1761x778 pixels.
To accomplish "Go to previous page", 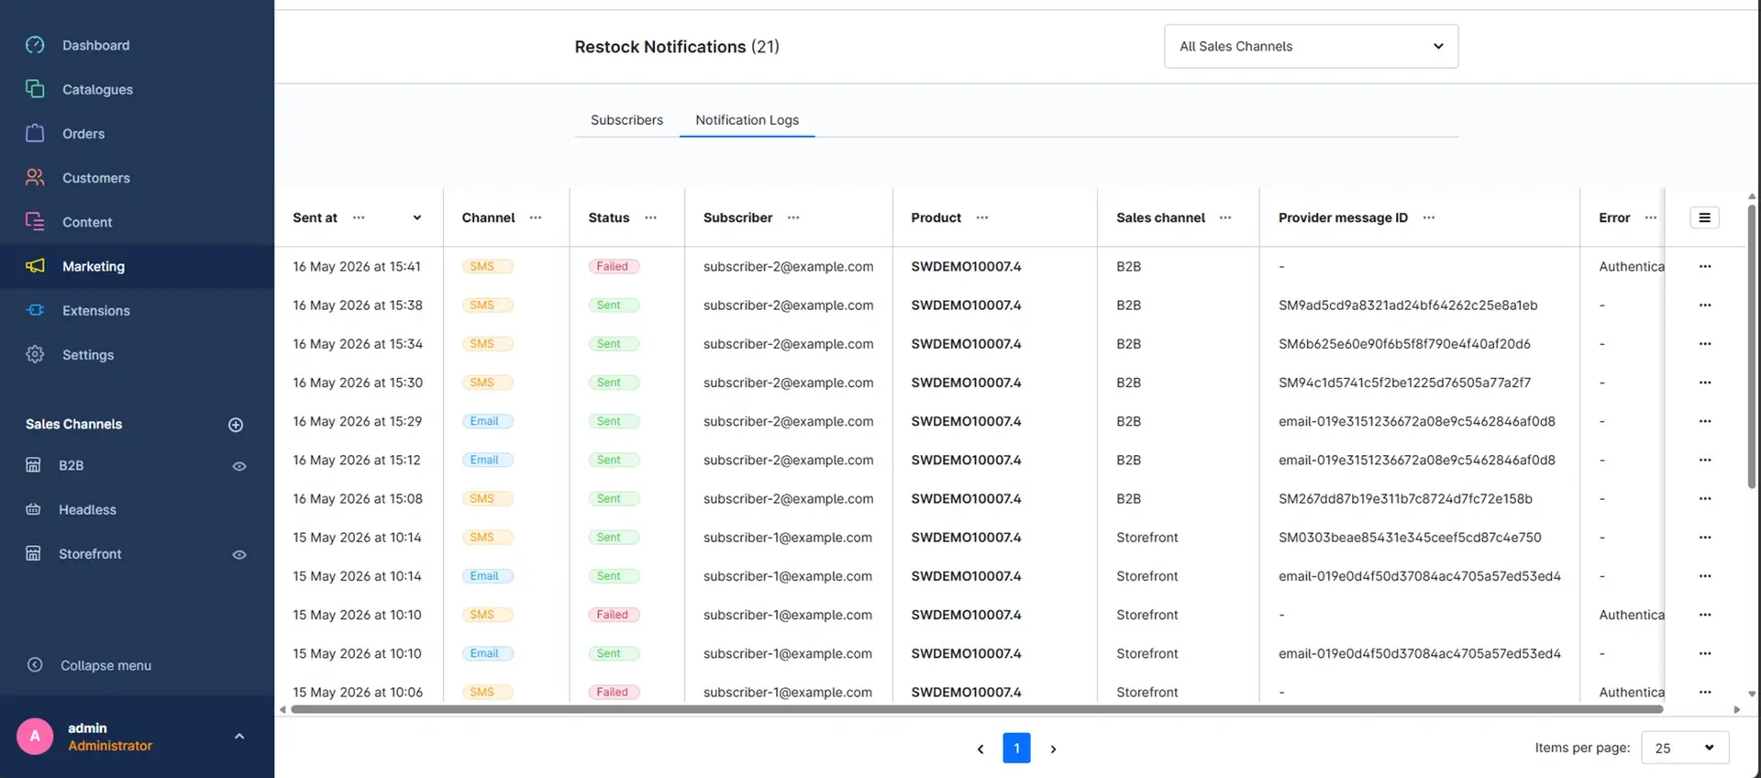I will (x=980, y=749).
